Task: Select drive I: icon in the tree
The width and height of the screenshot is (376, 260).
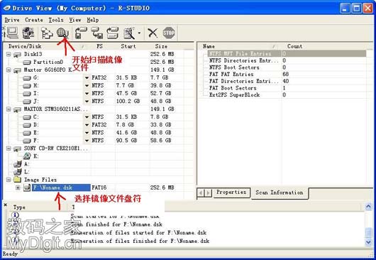Action: tap(27, 93)
